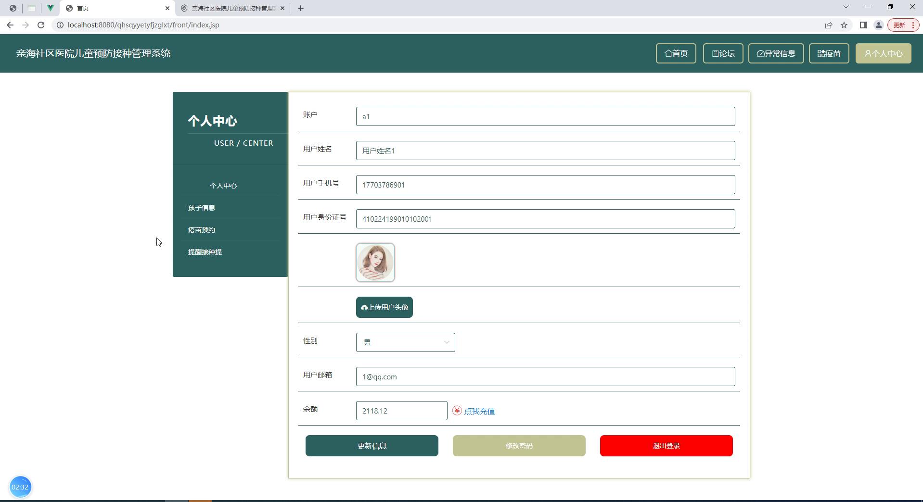Expand the 性别 gender dropdown

click(406, 342)
